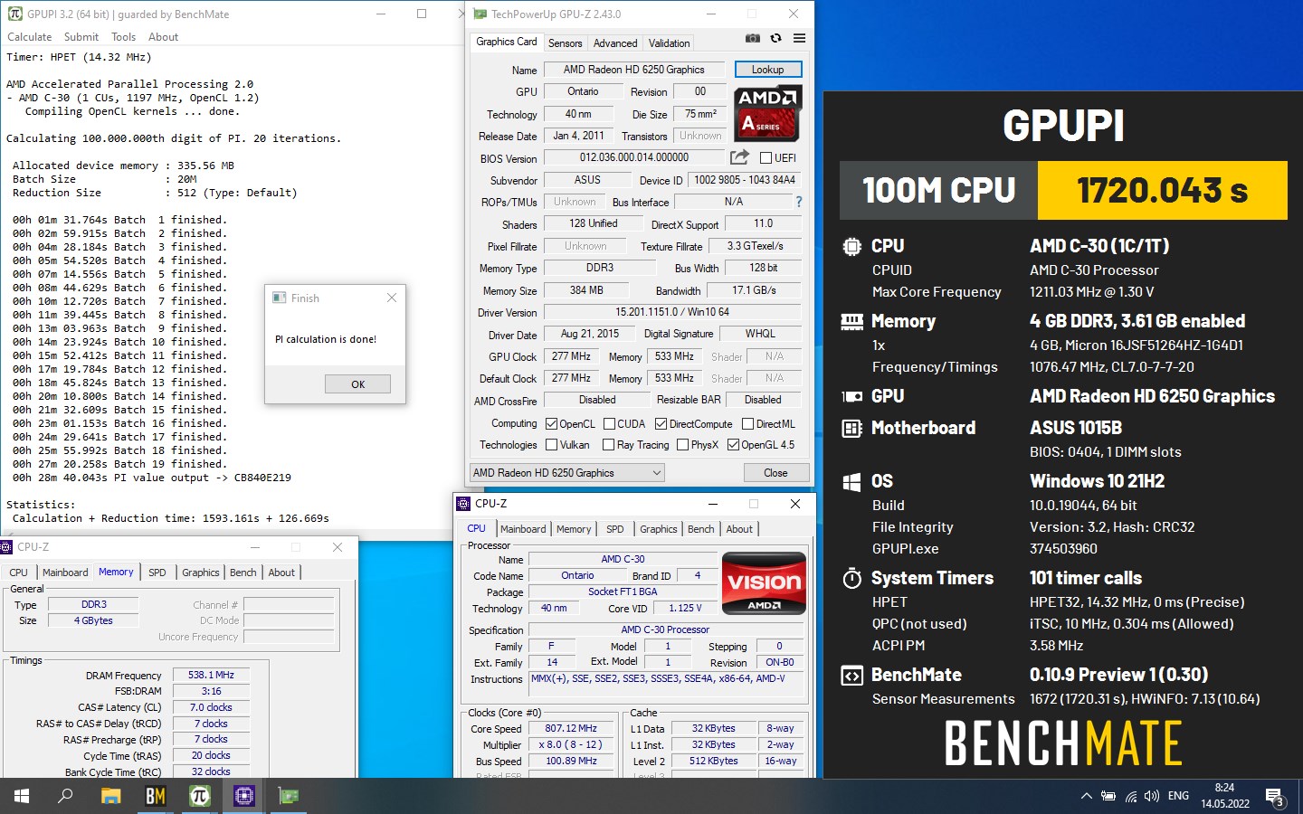Click the Windows OS icon in BenchMate panel

click(851, 481)
